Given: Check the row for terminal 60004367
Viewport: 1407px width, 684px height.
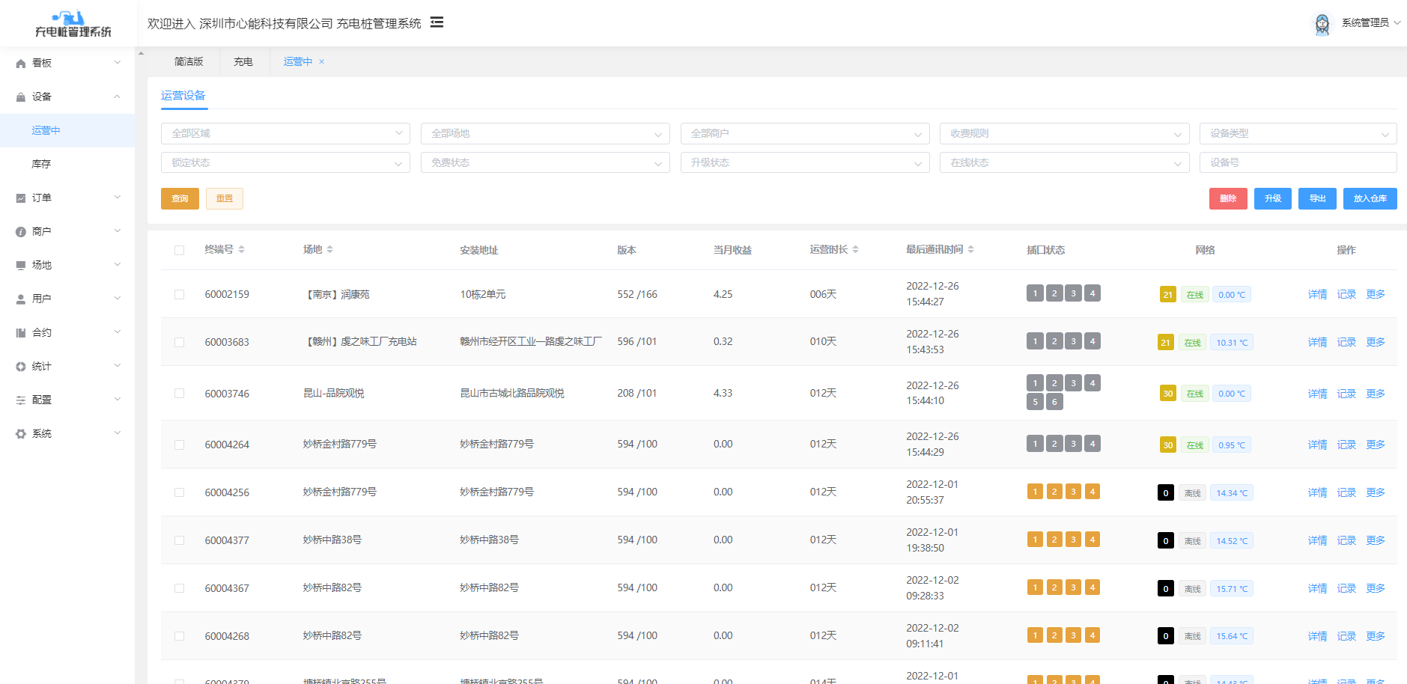Looking at the screenshot, I should coord(179,589).
